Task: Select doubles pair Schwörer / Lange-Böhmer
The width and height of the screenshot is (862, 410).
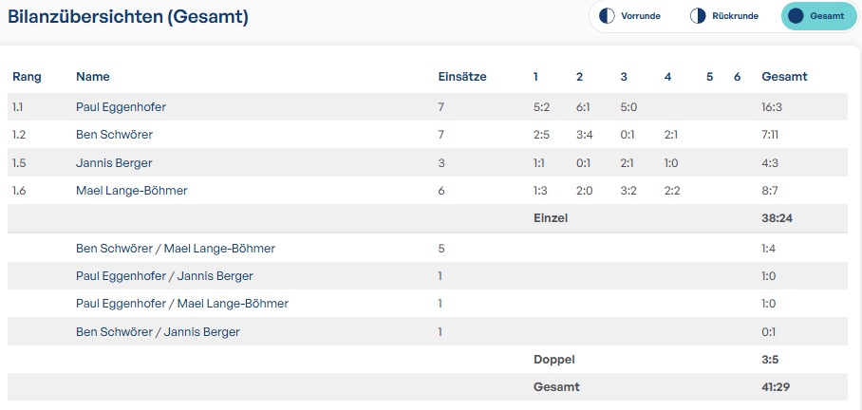Action: coord(176,249)
